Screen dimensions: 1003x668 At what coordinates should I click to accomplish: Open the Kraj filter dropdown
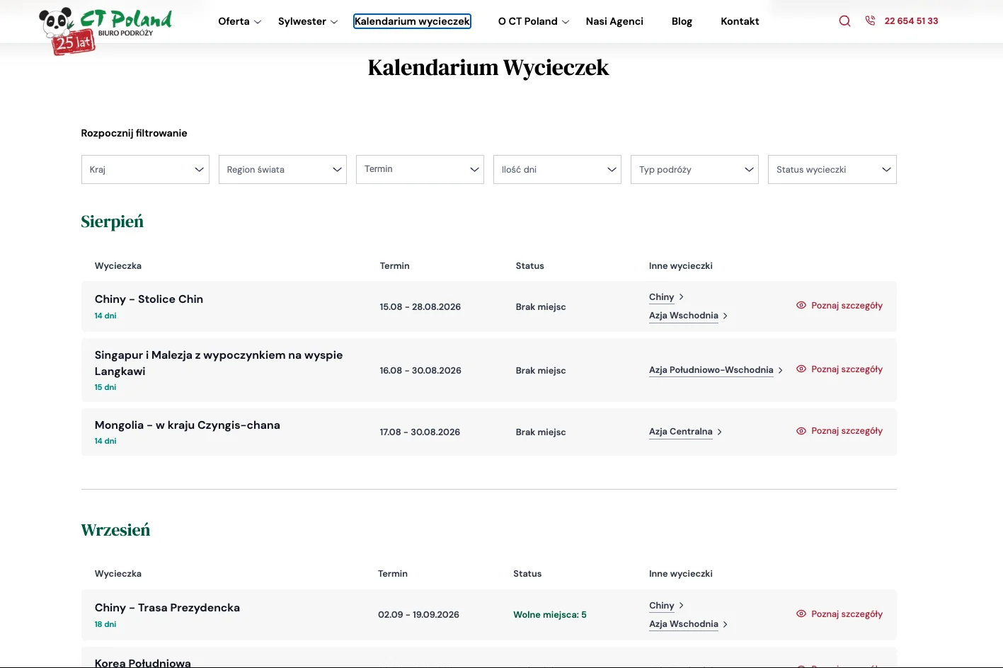click(x=145, y=169)
